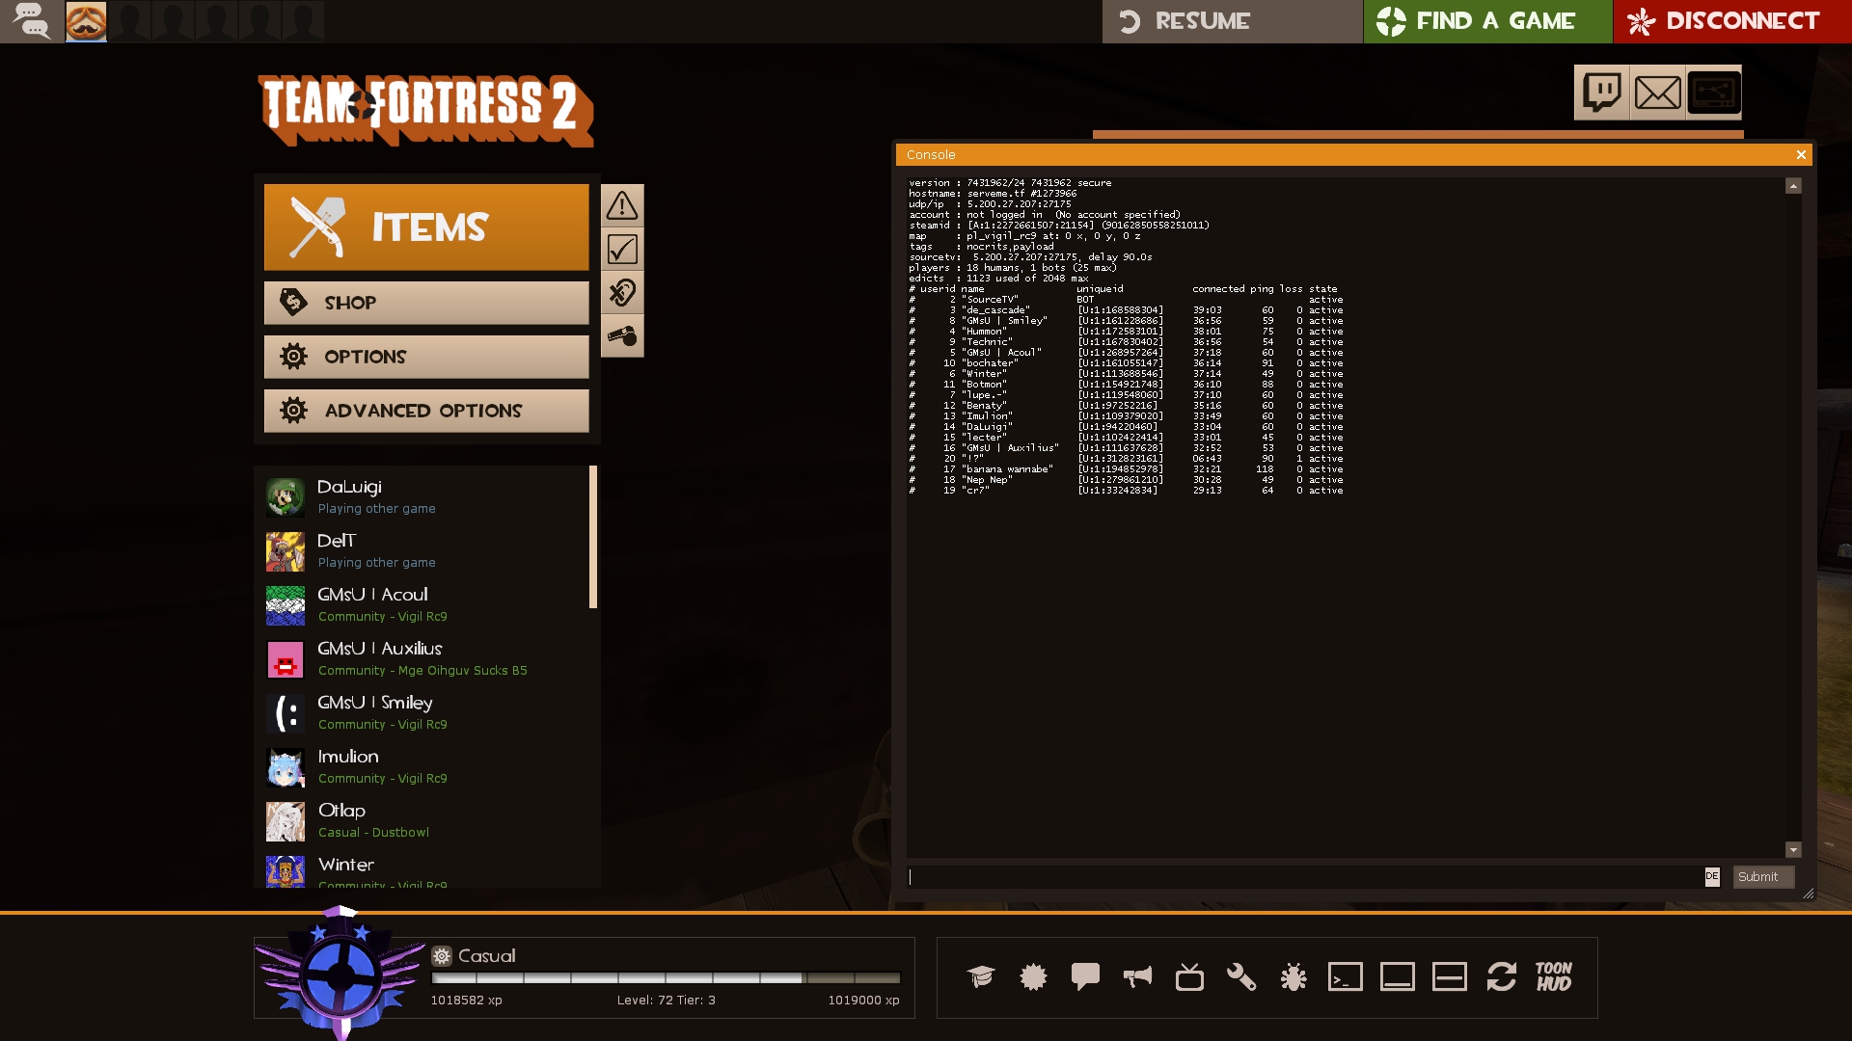1852x1041 pixels.
Task: Click the refresh HUD arrows icon
Action: 1501,977
